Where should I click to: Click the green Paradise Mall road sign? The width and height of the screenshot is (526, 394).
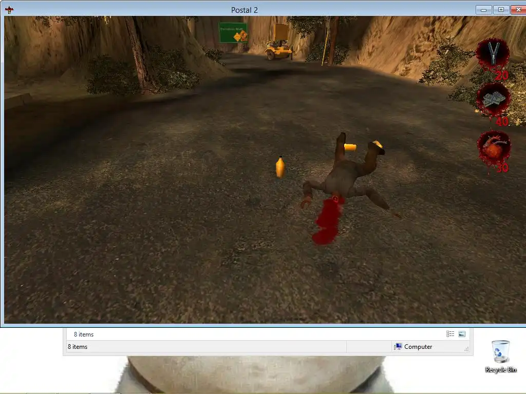pyautogui.click(x=233, y=32)
